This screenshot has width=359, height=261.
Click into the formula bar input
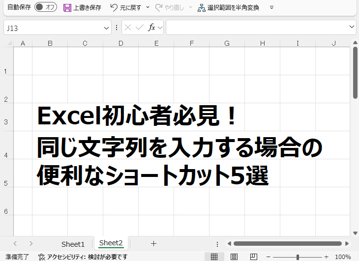click(x=257, y=27)
